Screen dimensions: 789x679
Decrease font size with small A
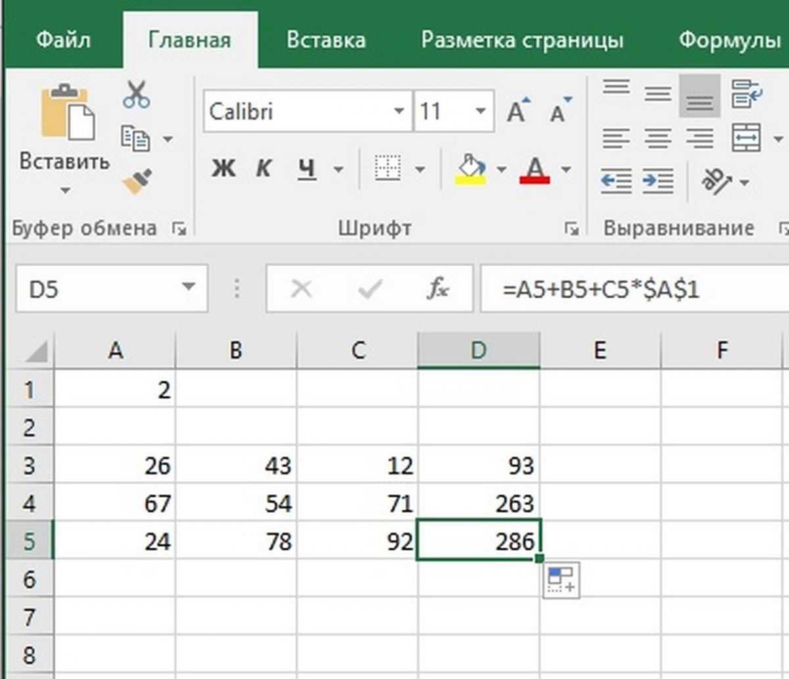560,110
